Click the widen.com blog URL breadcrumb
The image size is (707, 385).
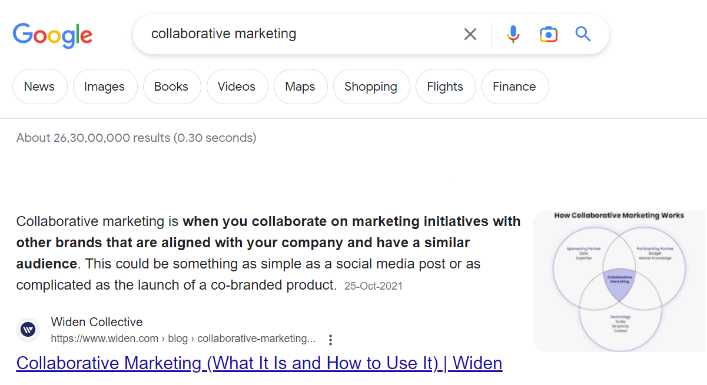point(183,338)
